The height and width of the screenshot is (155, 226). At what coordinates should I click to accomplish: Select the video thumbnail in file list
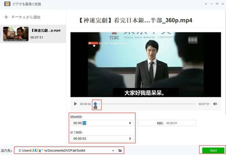[16, 34]
